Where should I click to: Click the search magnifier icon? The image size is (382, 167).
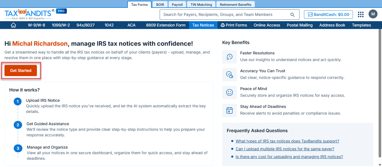[x=293, y=15]
